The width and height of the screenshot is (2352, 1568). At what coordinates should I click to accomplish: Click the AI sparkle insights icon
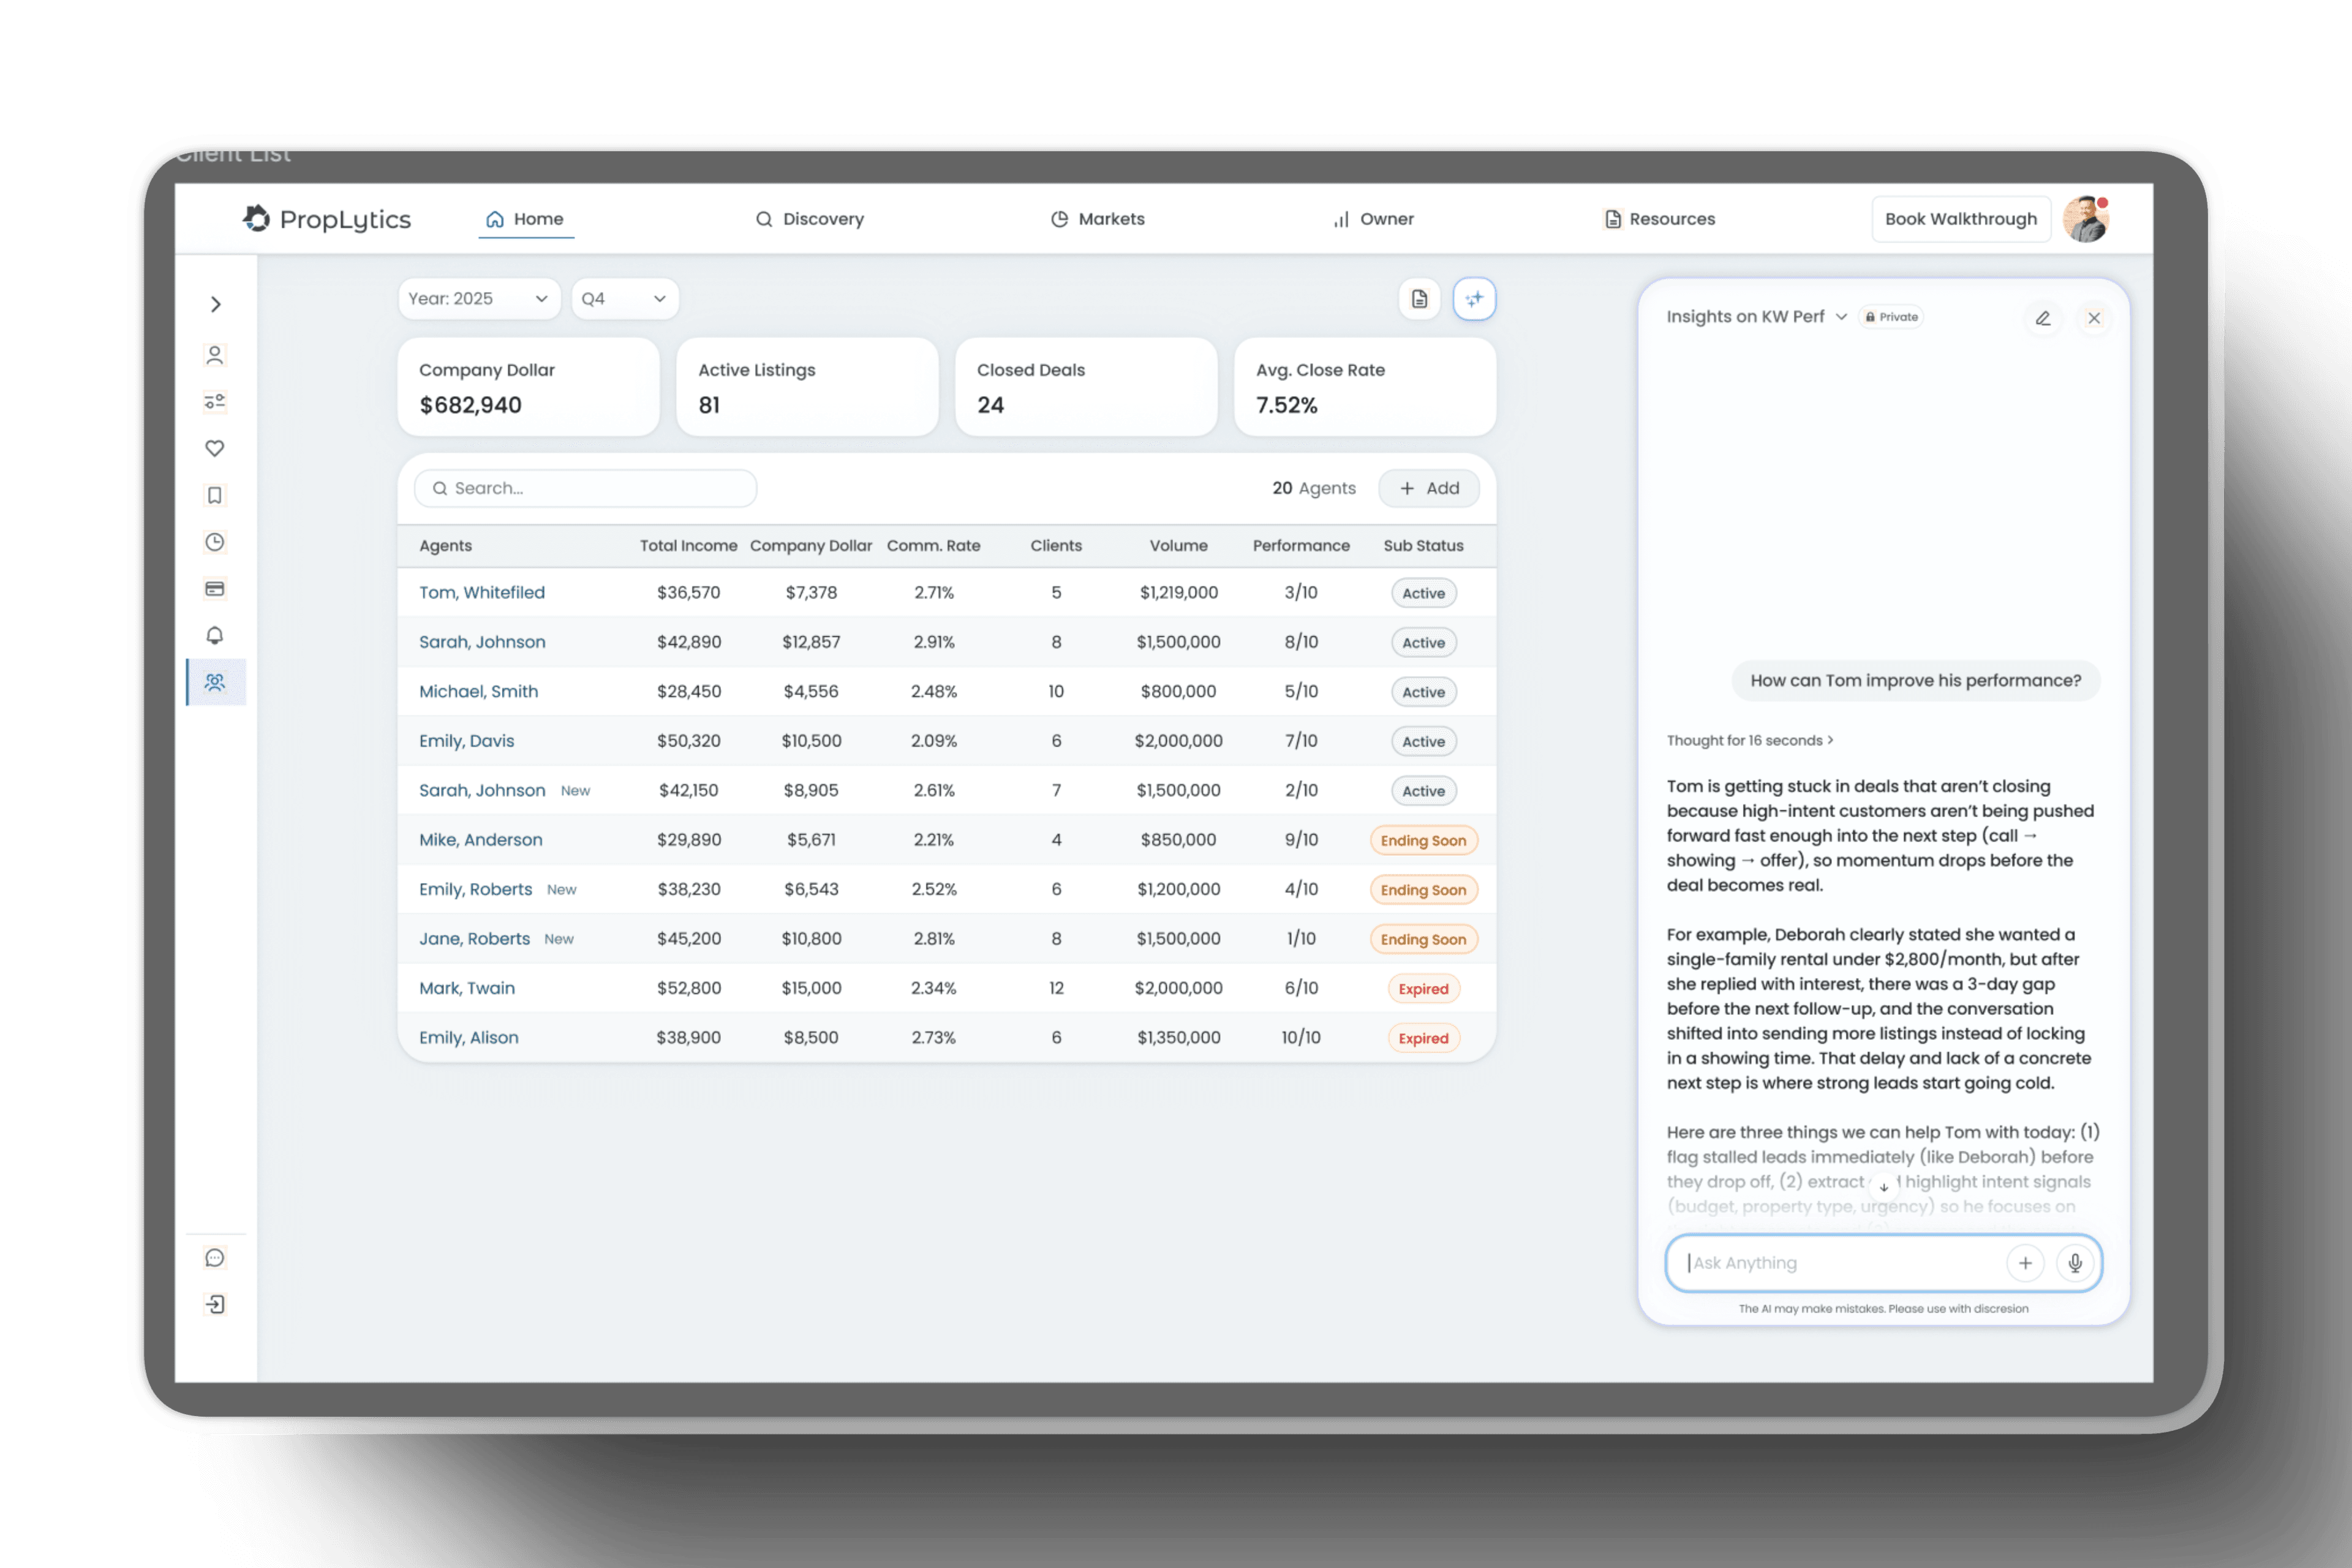(x=1474, y=298)
